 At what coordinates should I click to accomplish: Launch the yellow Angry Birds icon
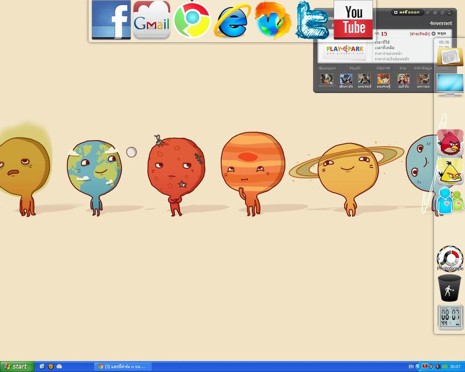[x=450, y=171]
